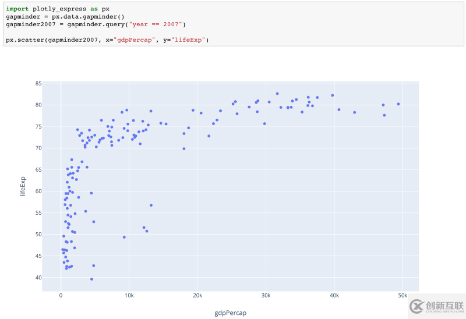
Task: Click the 75 tick label on y-axis
Action: [38, 126]
